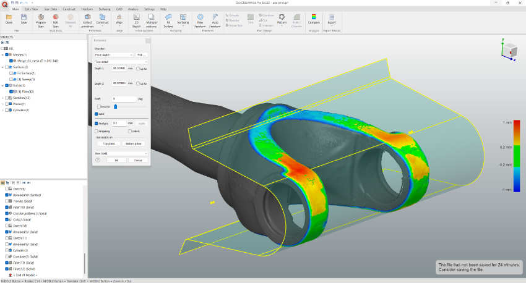The width and height of the screenshot is (526, 283).
Task: Collapse the Meshes tree node
Action: 2,54
